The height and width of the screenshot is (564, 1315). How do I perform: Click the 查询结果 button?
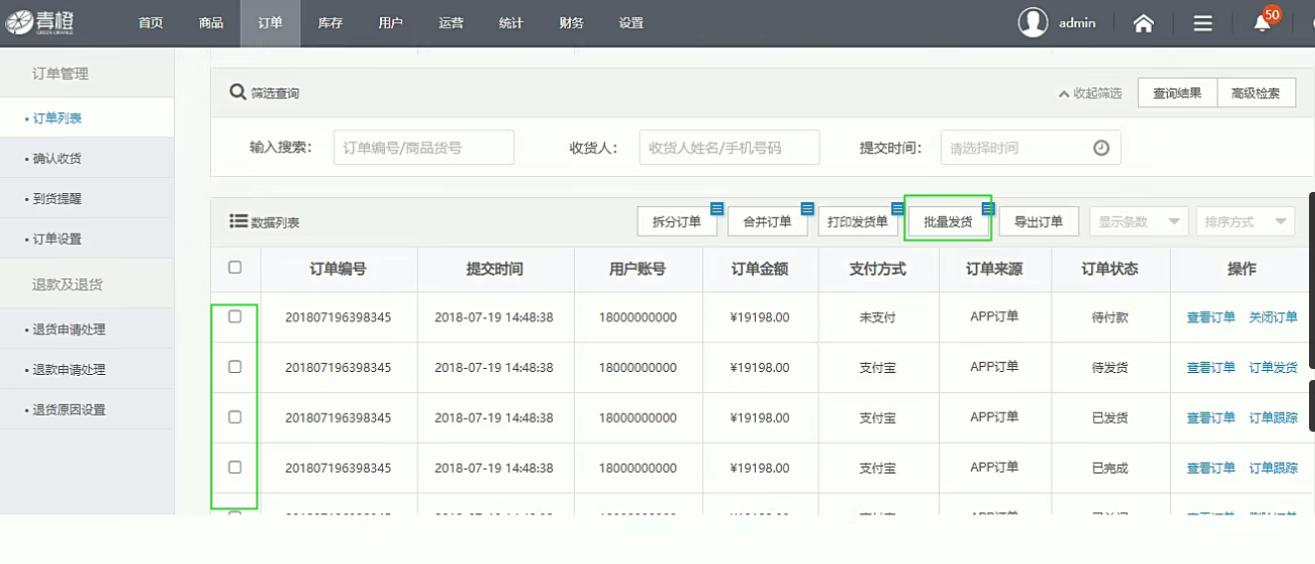pyautogui.click(x=1177, y=93)
